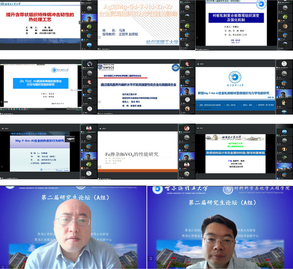
Task: Click the shared Windows taskbar under (Zr,Ti)(C,N) slide
Action: click(x=41, y=109)
